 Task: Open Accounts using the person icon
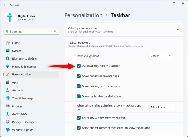tap(8, 90)
